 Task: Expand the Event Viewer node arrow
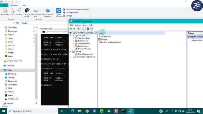coord(74,41)
